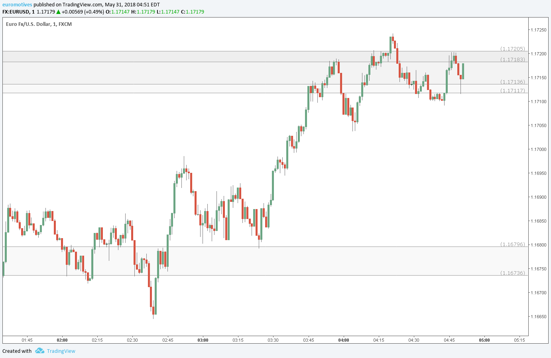551x358 pixels.
Task: Click the 05:15 time axis label
Action: (520, 340)
